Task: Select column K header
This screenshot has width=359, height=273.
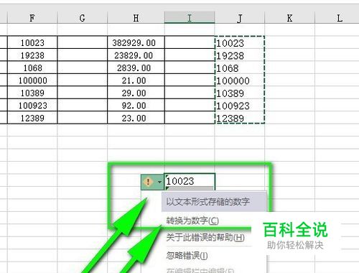Action: click(289, 18)
